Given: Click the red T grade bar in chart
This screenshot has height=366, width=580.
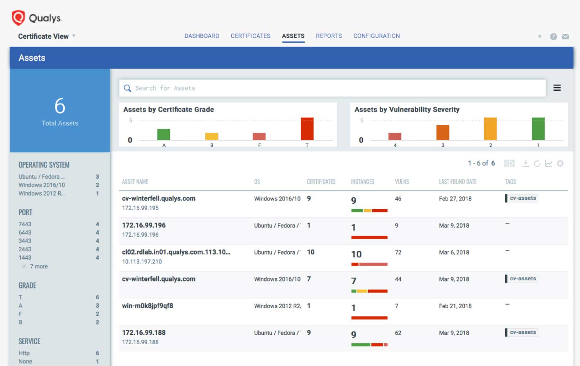Looking at the screenshot, I should click(x=307, y=129).
